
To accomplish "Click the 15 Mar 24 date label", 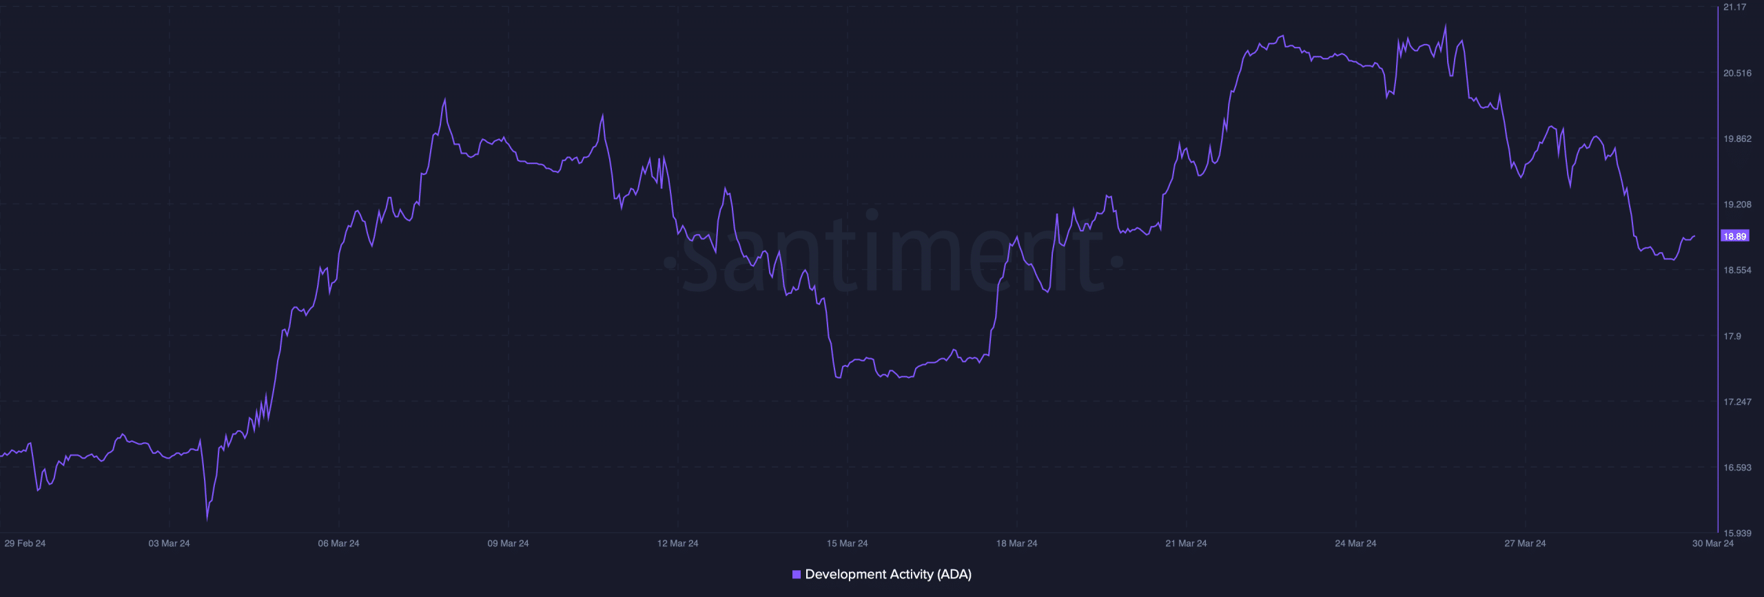I will click(847, 543).
